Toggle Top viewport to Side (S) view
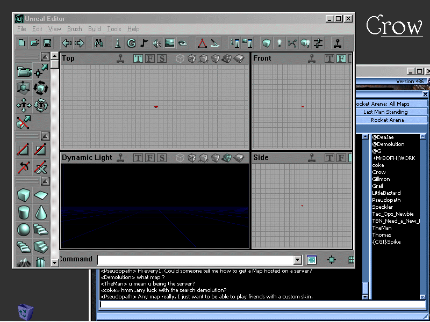The image size is (430, 322). pos(161,58)
